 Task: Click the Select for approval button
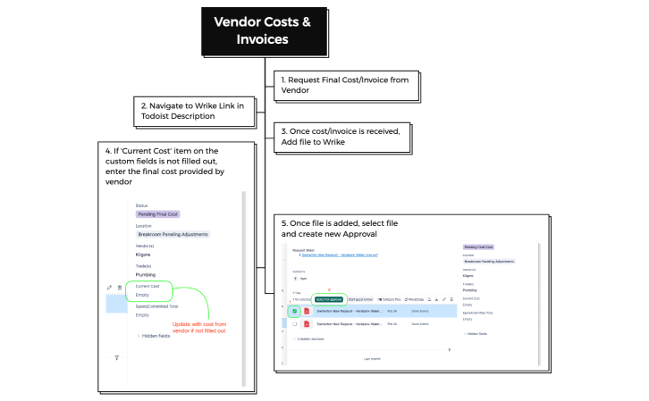coord(331,299)
